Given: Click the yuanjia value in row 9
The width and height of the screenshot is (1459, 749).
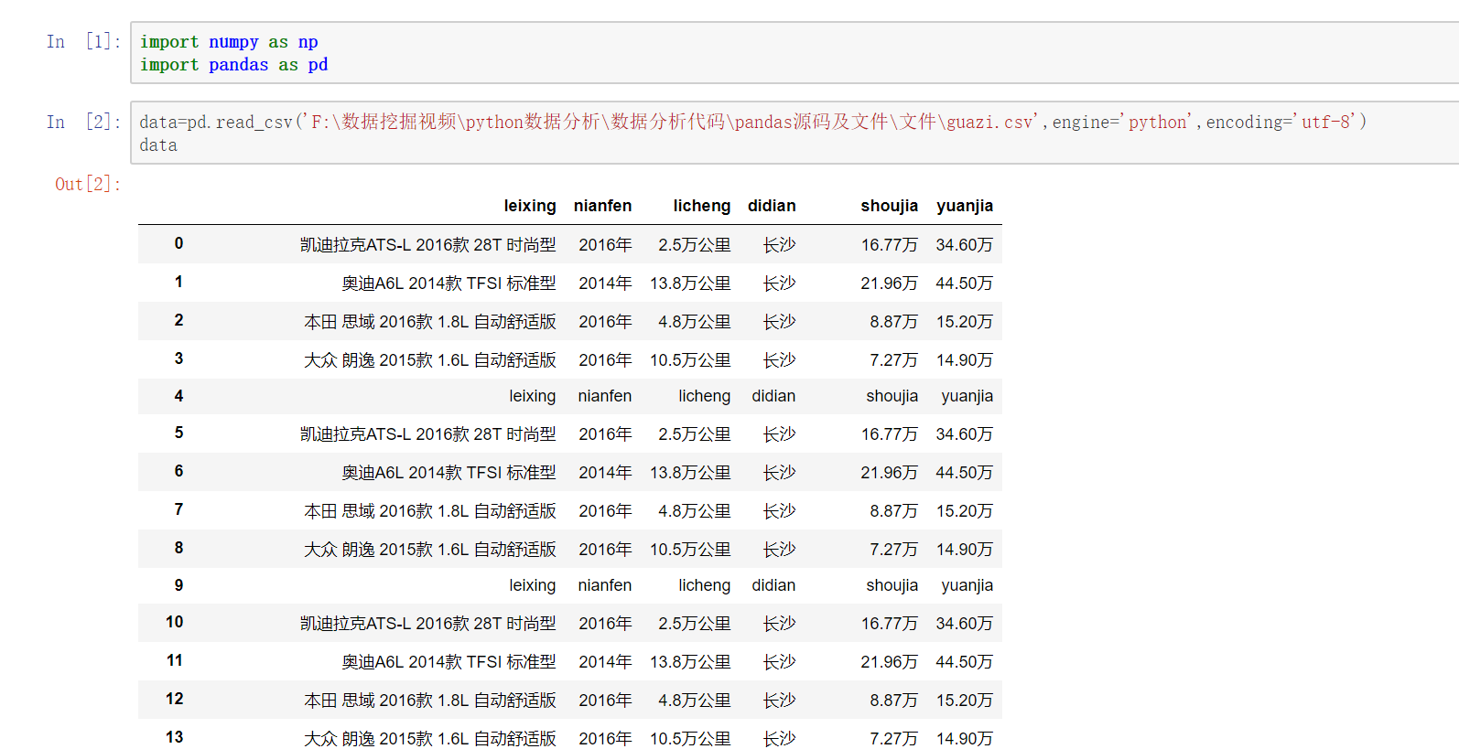Looking at the screenshot, I should coord(967,585).
